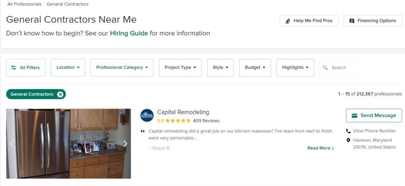Click the envelope icon in Send Message
This screenshot has height=186, width=405.
tap(354, 116)
